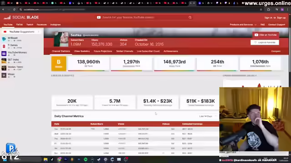
Task: Open the purple browser profile icon
Action: [x=282, y=10]
